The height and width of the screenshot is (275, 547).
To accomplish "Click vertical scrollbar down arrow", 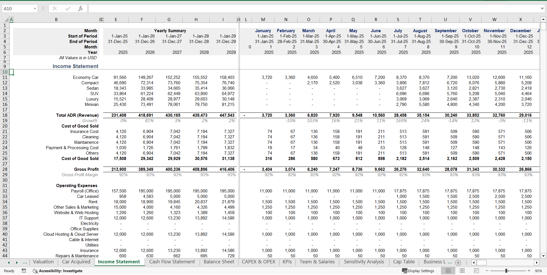I will coord(543,256).
